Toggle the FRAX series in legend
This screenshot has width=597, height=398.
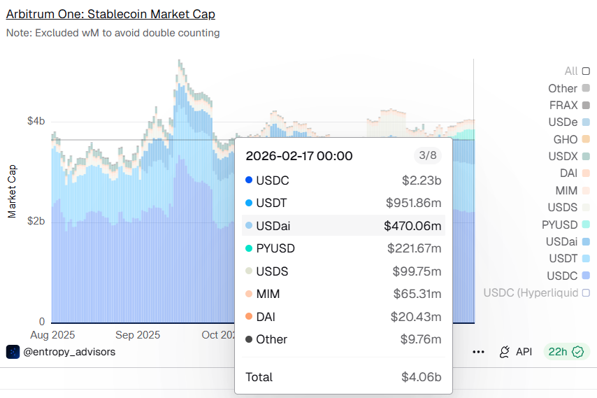point(586,106)
